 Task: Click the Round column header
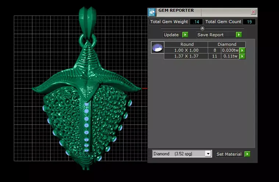point(186,44)
